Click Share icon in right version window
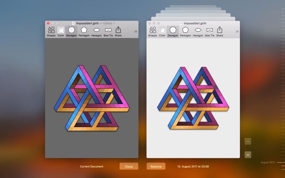The width and height of the screenshot is (285, 178). [x=220, y=31]
